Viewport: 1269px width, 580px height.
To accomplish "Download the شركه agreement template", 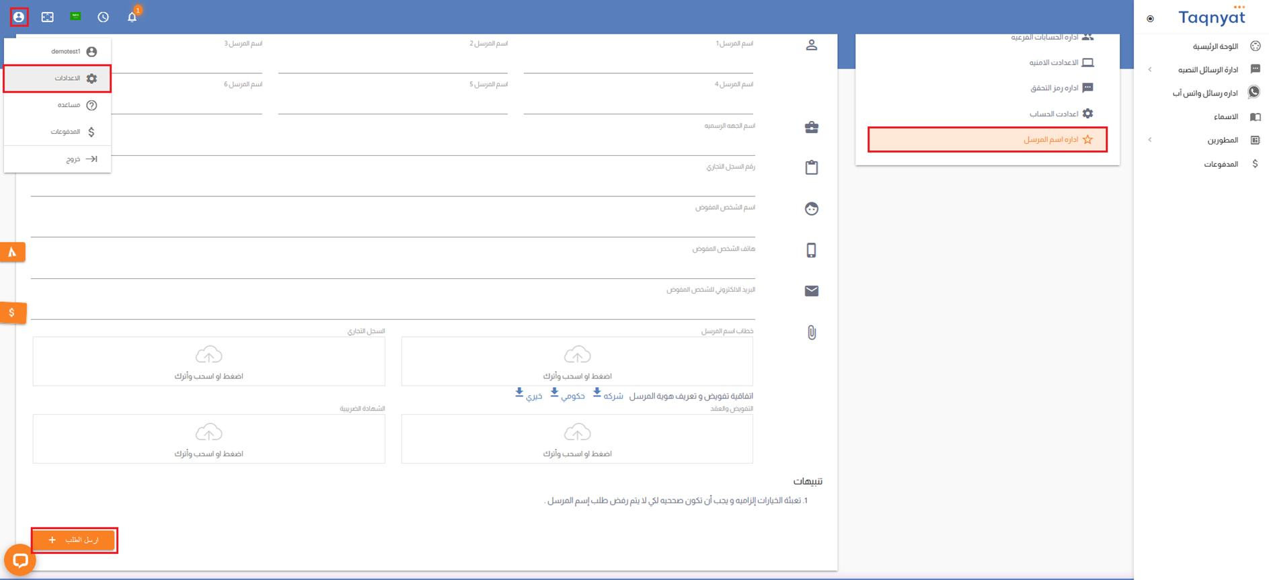I will 608,395.
